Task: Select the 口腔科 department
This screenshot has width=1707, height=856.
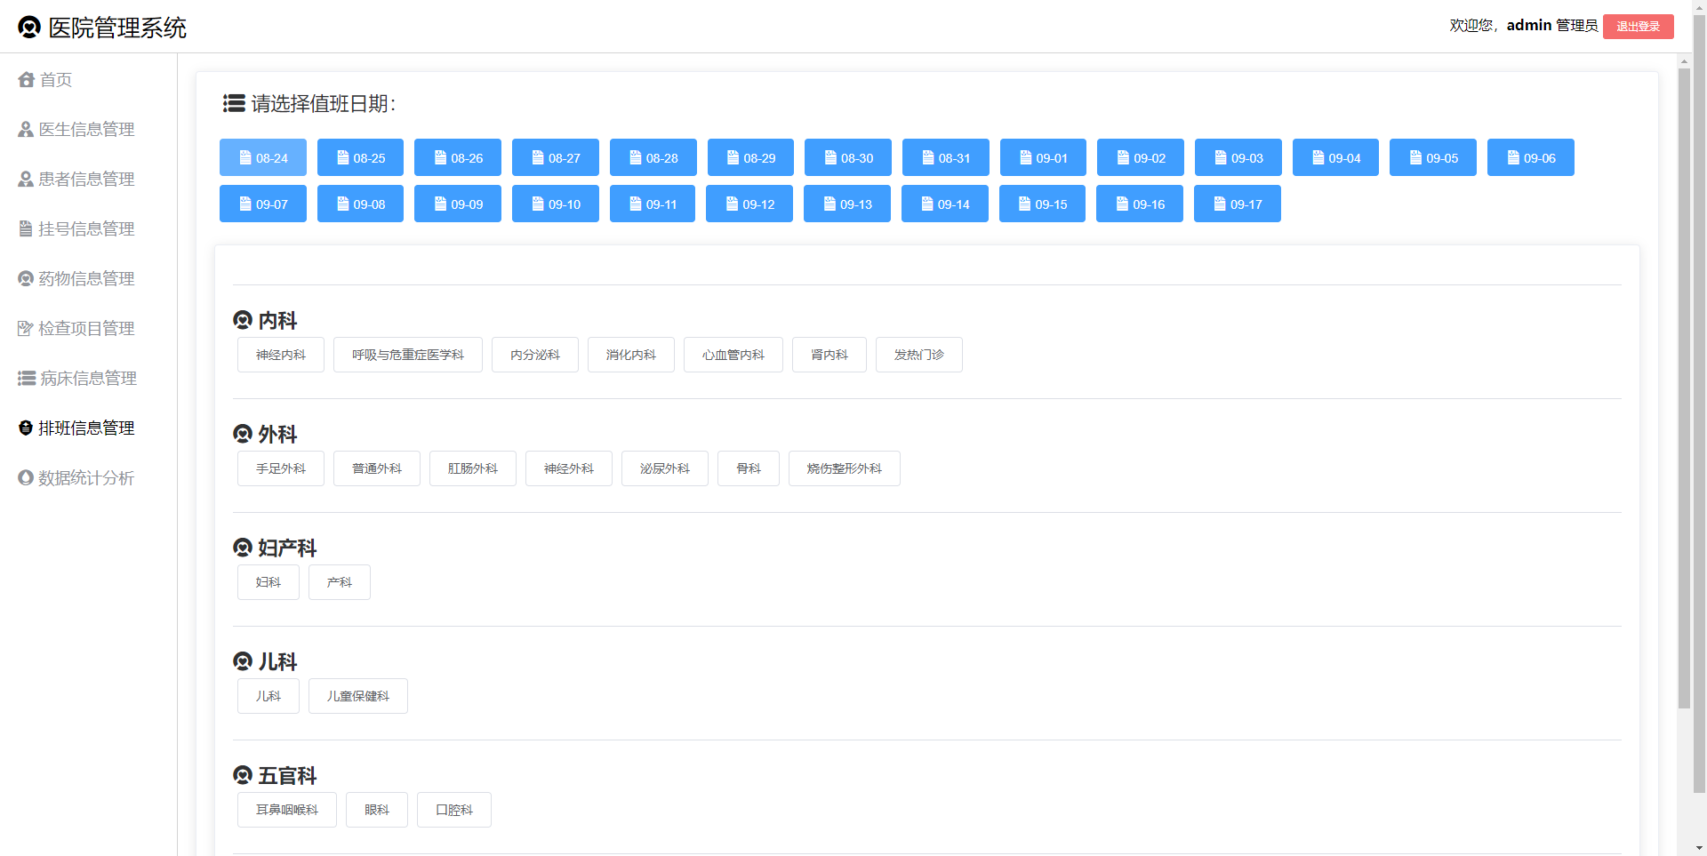Action: tap(454, 810)
